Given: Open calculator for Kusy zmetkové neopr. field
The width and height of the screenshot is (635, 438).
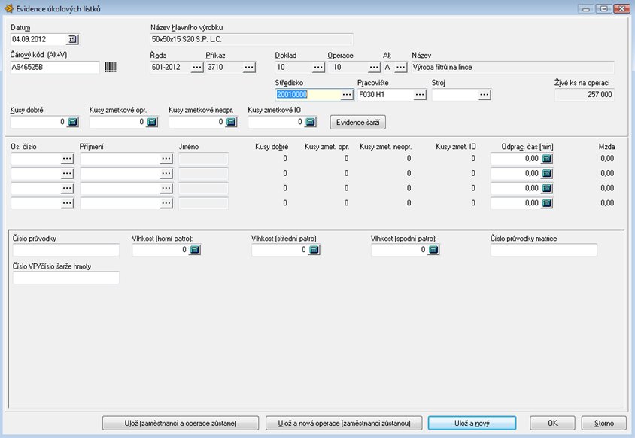Looking at the screenshot, I should 231,122.
